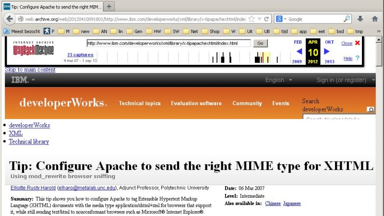Open the 'tmp' bookmarks folder
Image resolution: width=384 pixels, height=216 pixels.
(355, 31)
